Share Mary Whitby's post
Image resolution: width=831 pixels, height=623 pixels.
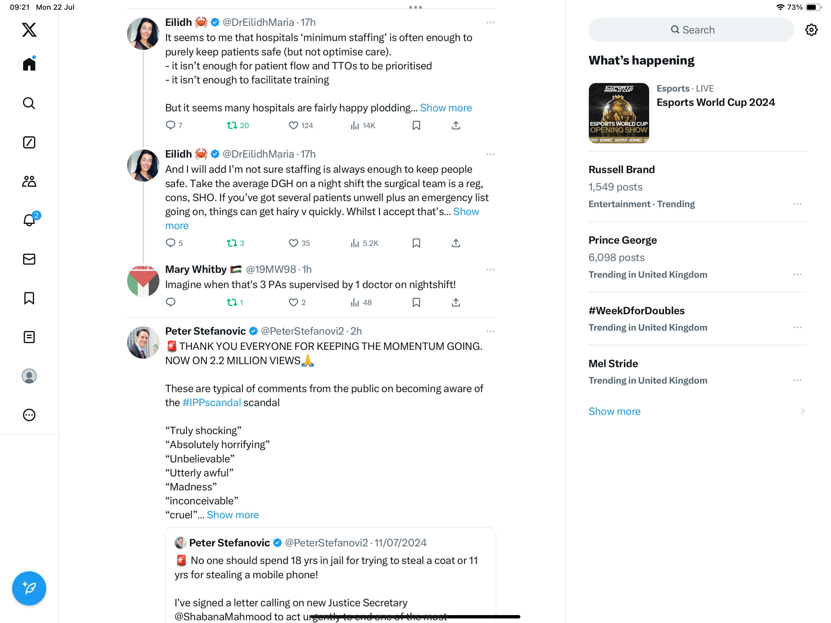point(456,302)
